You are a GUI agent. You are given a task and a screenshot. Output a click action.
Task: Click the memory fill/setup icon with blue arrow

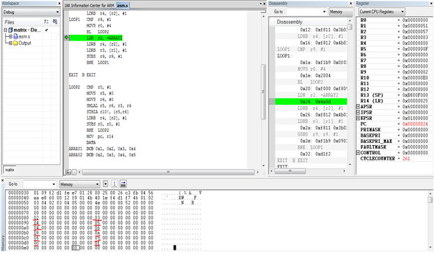(x=124, y=184)
